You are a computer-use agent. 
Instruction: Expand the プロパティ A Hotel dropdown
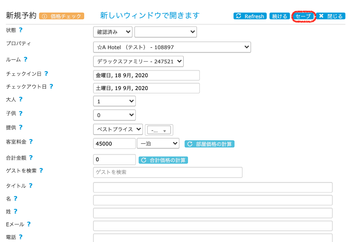[172, 47]
